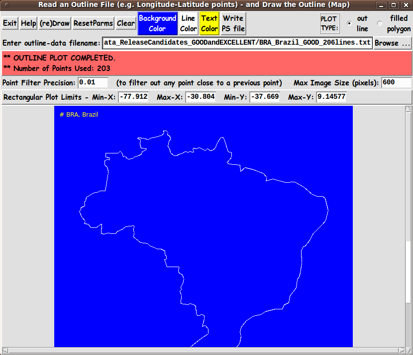
Task: Click the Max-X plot limit field
Action: 201,97
